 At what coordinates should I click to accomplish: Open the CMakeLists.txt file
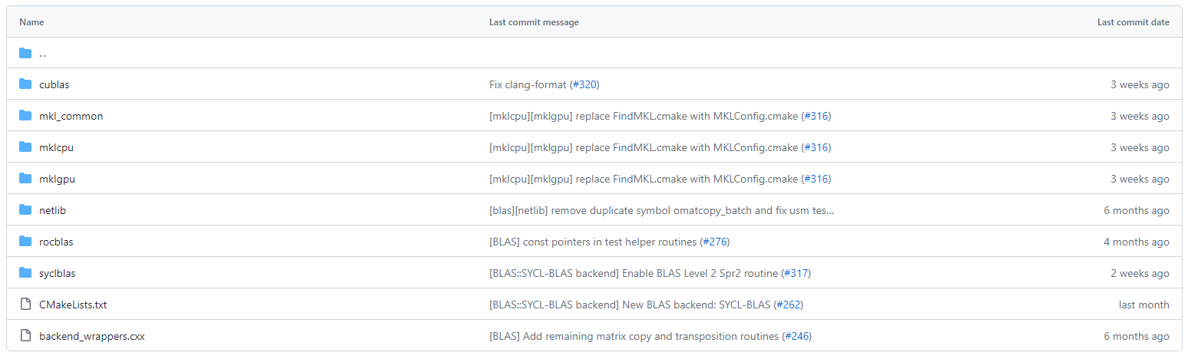(73, 305)
